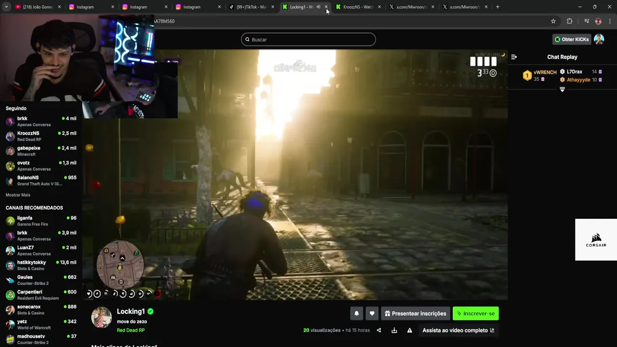Share the clip using share icon
Viewport: 617px width, 347px height.
(x=379, y=330)
